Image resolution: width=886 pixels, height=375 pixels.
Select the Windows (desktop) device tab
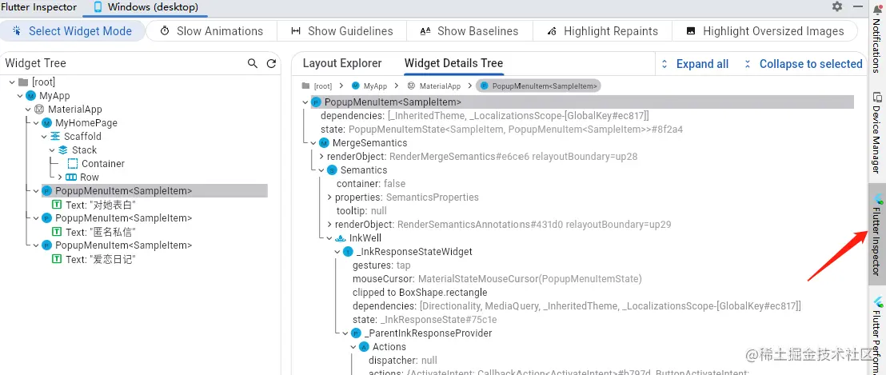pyautogui.click(x=146, y=7)
